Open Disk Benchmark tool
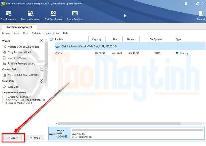 tap(53, 15)
